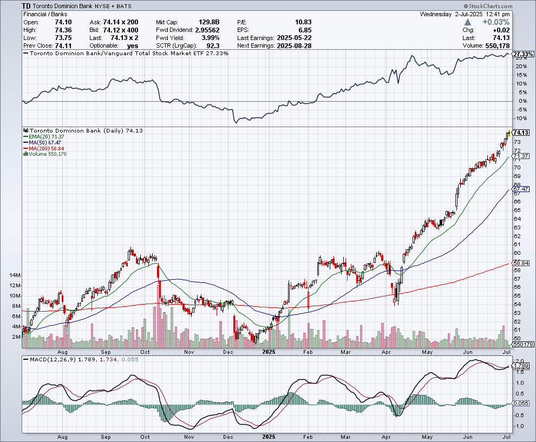Click the header Volume value 550,178
This screenshot has width=536, height=442.
[498, 46]
